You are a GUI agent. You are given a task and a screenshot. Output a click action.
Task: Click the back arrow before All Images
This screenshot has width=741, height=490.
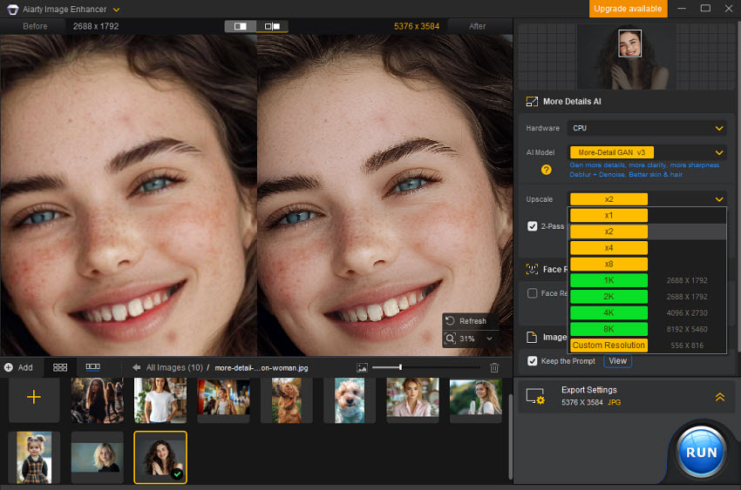137,367
